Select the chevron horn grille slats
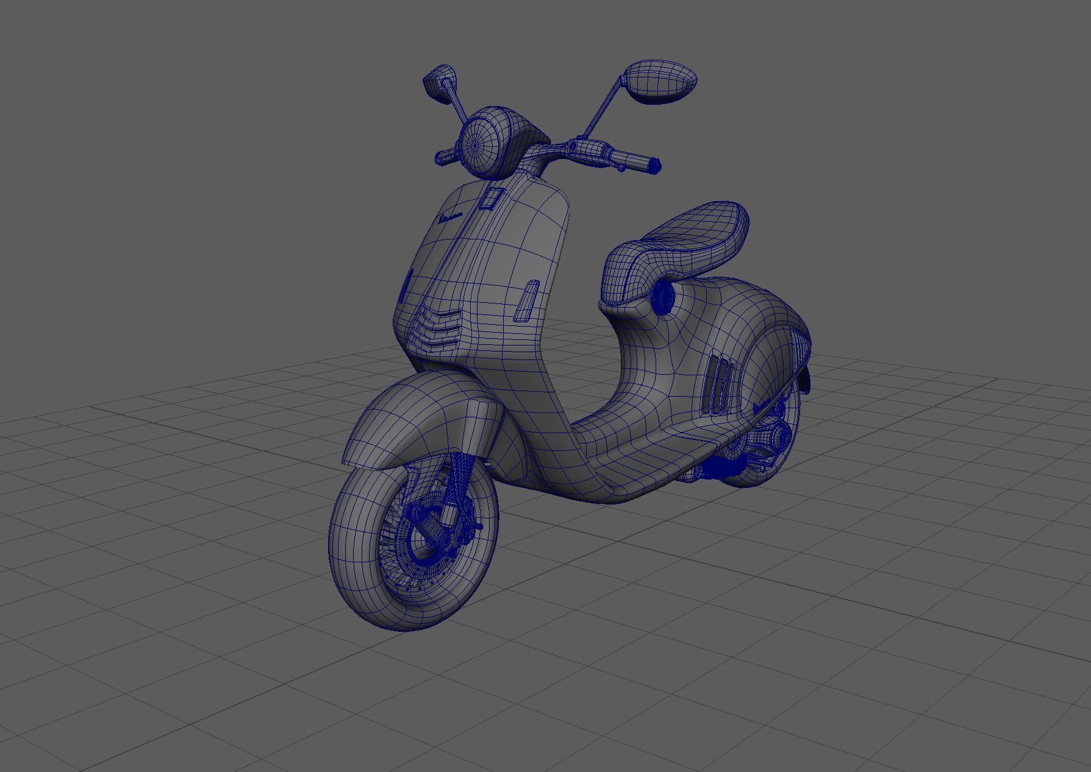Screen dimensions: 1091x772 coord(436,328)
